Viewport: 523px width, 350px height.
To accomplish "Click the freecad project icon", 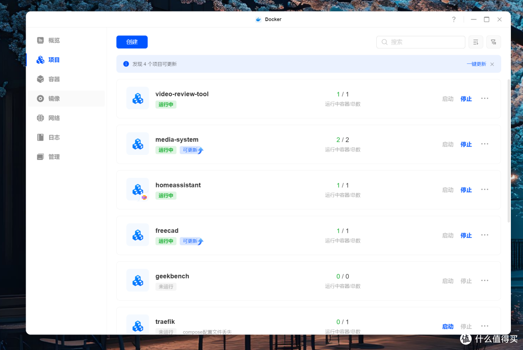I will pos(138,235).
